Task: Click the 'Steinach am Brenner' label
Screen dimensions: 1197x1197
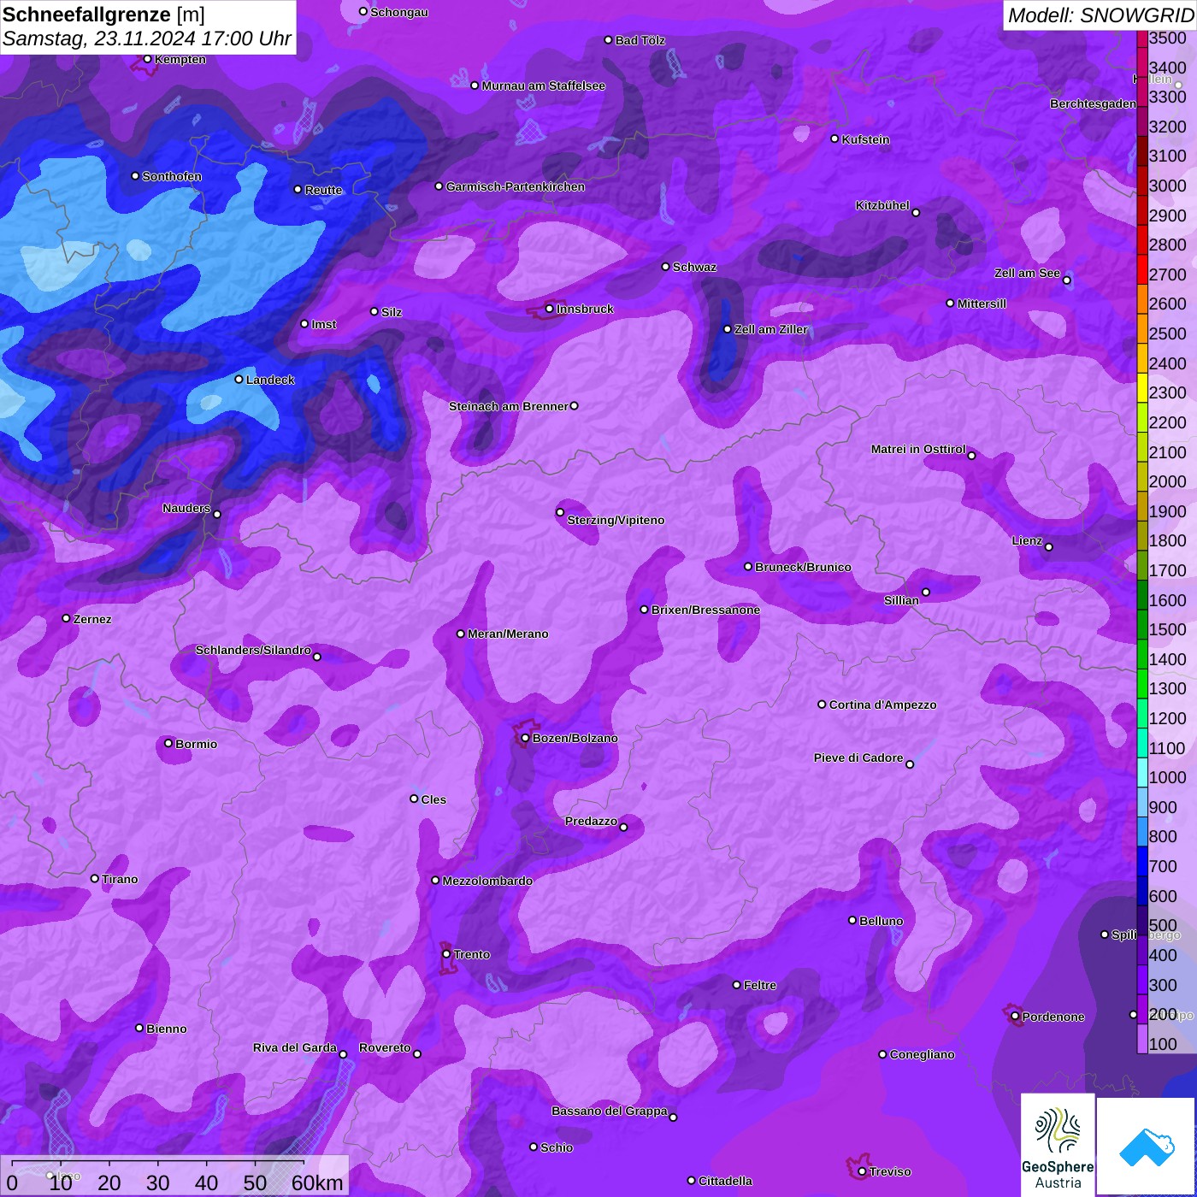Action: (509, 406)
